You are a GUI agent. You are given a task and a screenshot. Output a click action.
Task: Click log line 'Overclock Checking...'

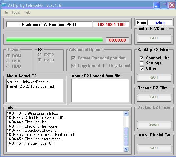point(33,131)
